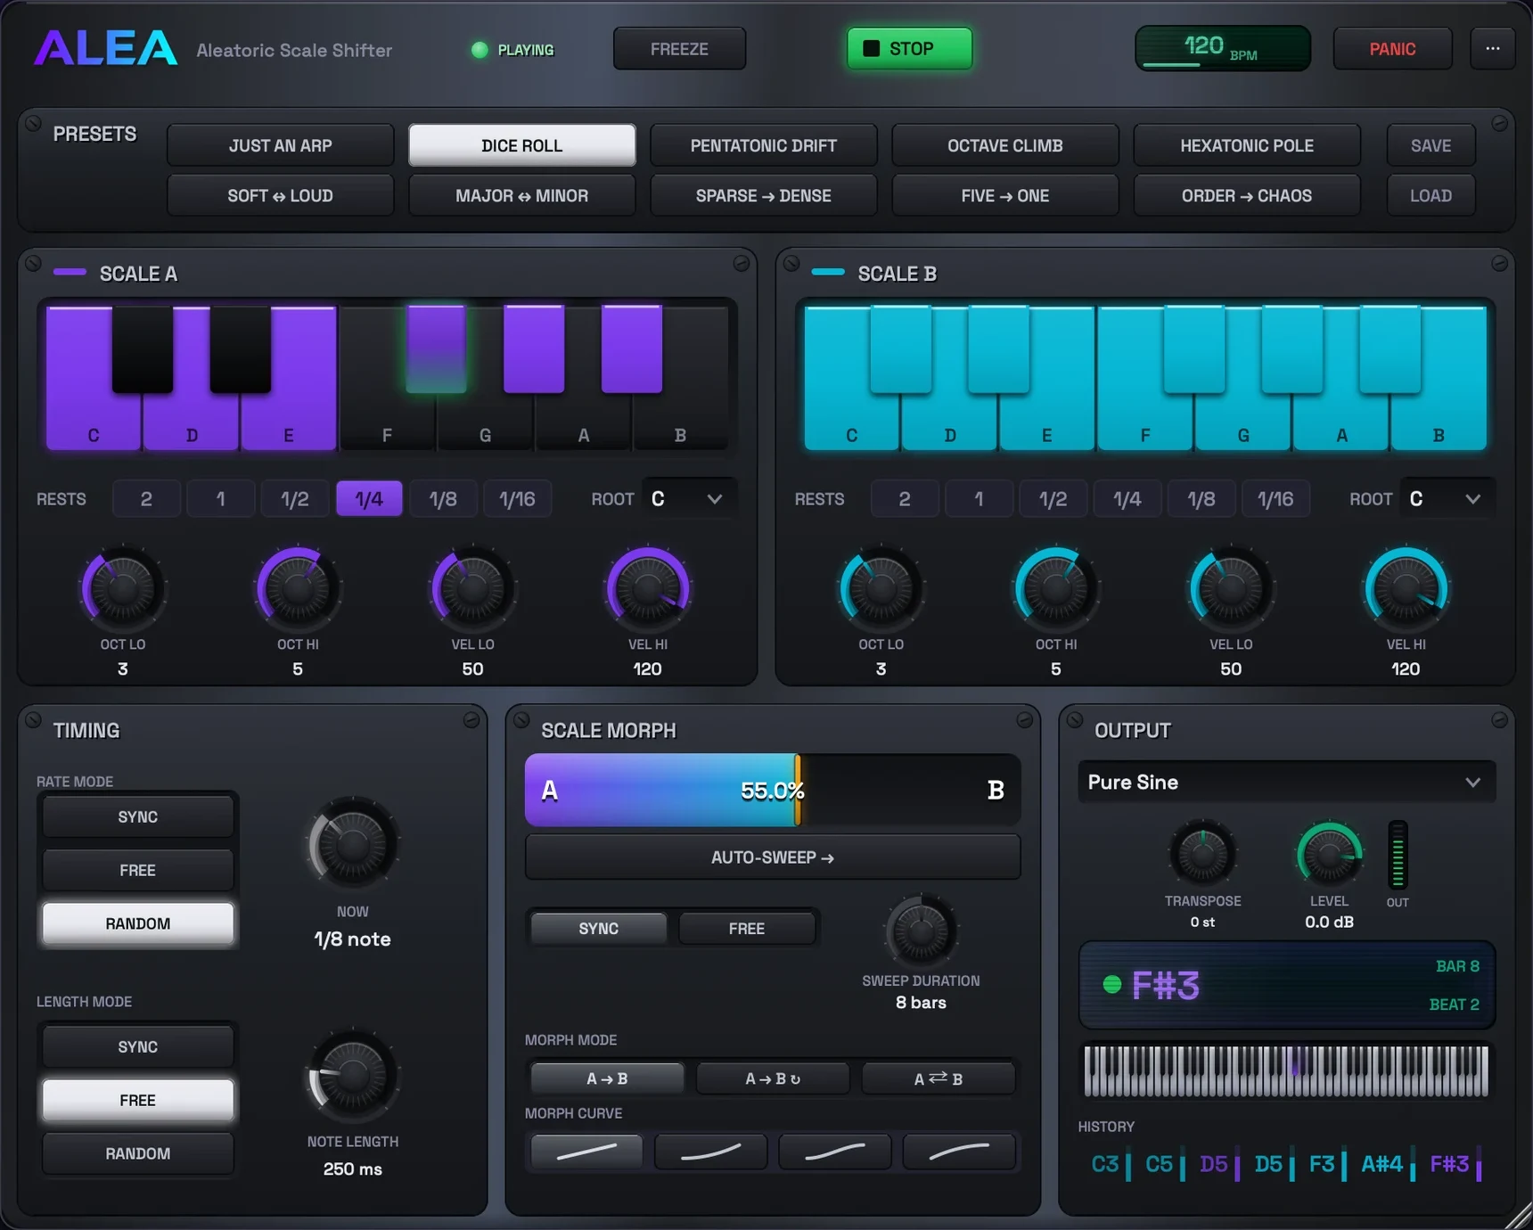Click the Sweep Duration knob
Image resolution: width=1533 pixels, height=1230 pixels.
tap(921, 931)
